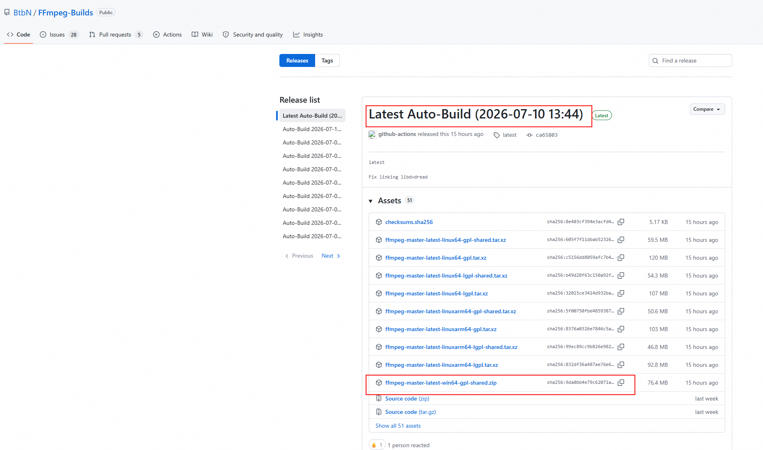Copy sha256 of linux64-lgpl.tar.xz asset

pyautogui.click(x=621, y=293)
